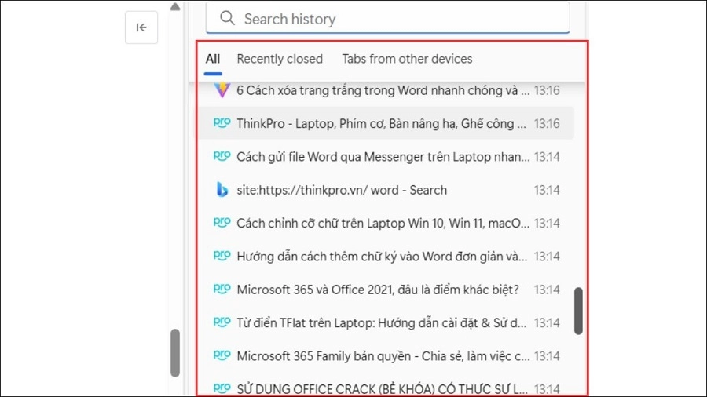
Task: Select the All tab
Action: (x=213, y=59)
